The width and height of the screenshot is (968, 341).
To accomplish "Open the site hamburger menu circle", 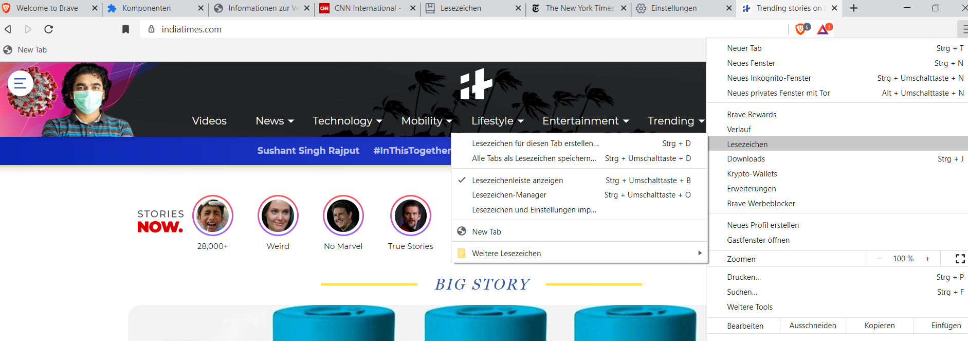I will click(x=21, y=83).
